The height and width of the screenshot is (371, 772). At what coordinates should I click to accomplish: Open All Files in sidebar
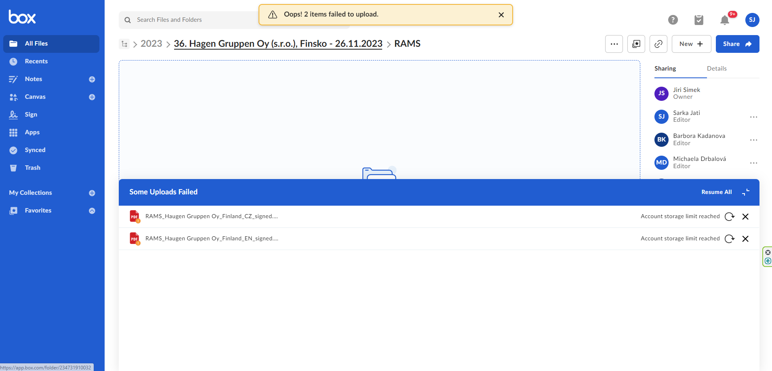coord(51,44)
